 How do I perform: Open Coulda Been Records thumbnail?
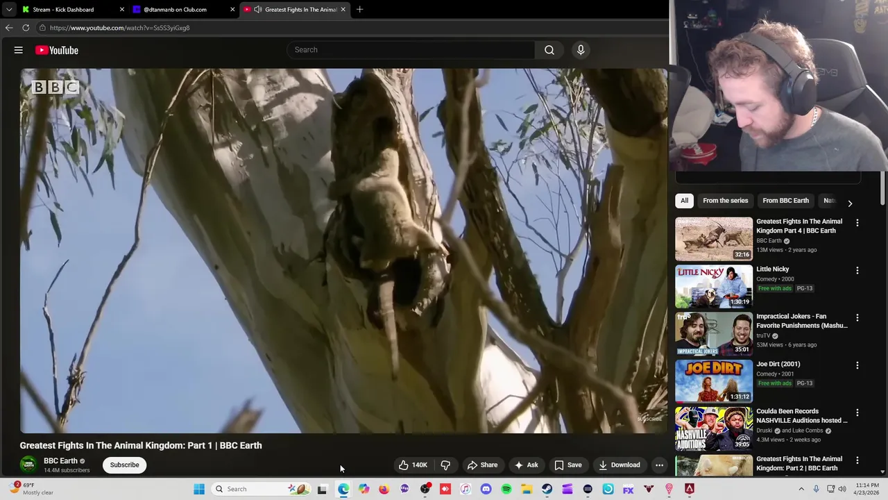point(714,428)
